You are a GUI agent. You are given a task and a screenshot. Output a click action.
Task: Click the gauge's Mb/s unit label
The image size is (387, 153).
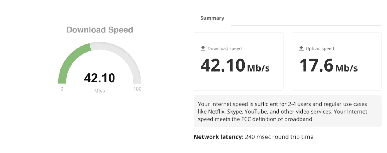[x=100, y=91]
